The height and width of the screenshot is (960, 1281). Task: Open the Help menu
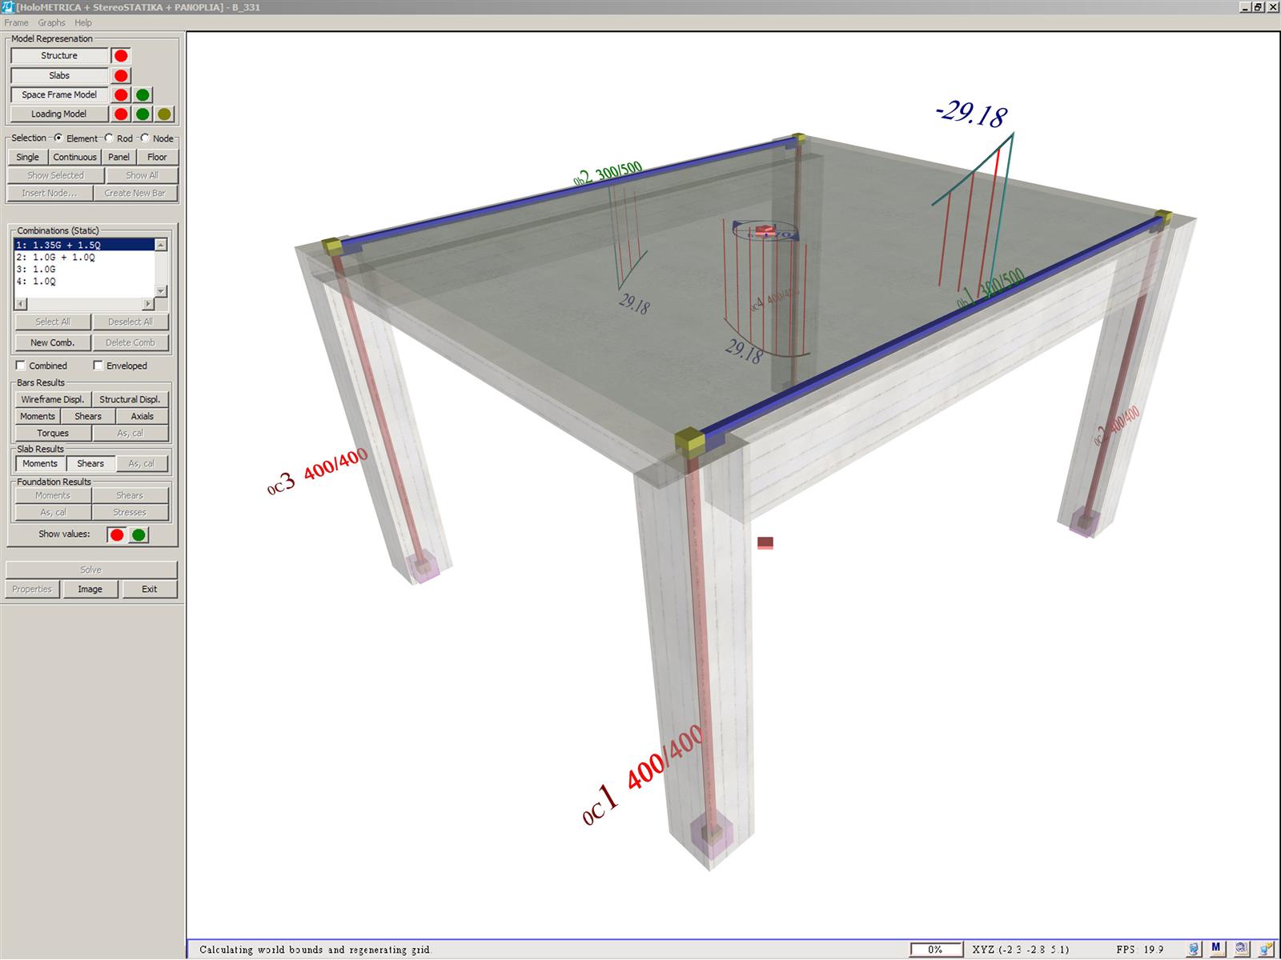[83, 23]
